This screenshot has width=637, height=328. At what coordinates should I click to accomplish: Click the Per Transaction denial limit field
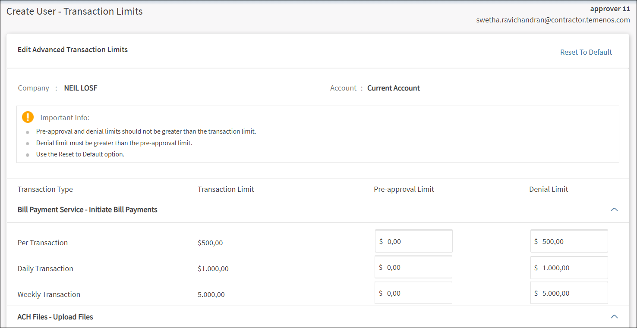click(x=569, y=241)
